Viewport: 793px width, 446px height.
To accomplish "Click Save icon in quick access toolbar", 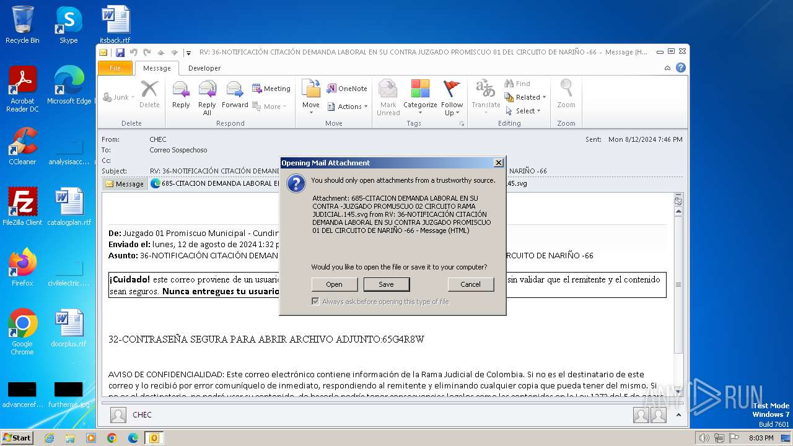I will [x=120, y=53].
